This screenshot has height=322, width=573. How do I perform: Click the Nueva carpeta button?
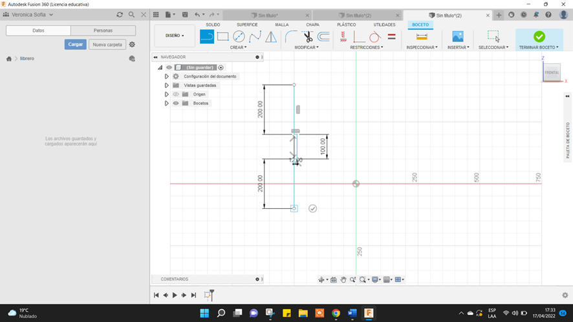click(x=107, y=44)
